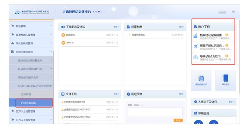Click 更多 in 人员分工及通讯 panel
Viewport: 251px width, 131px height.
point(231,102)
